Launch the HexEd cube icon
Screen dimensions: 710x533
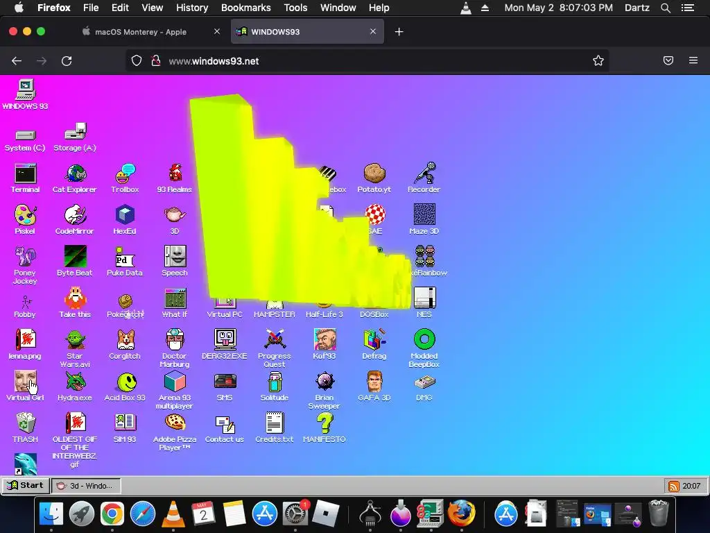coord(125,215)
